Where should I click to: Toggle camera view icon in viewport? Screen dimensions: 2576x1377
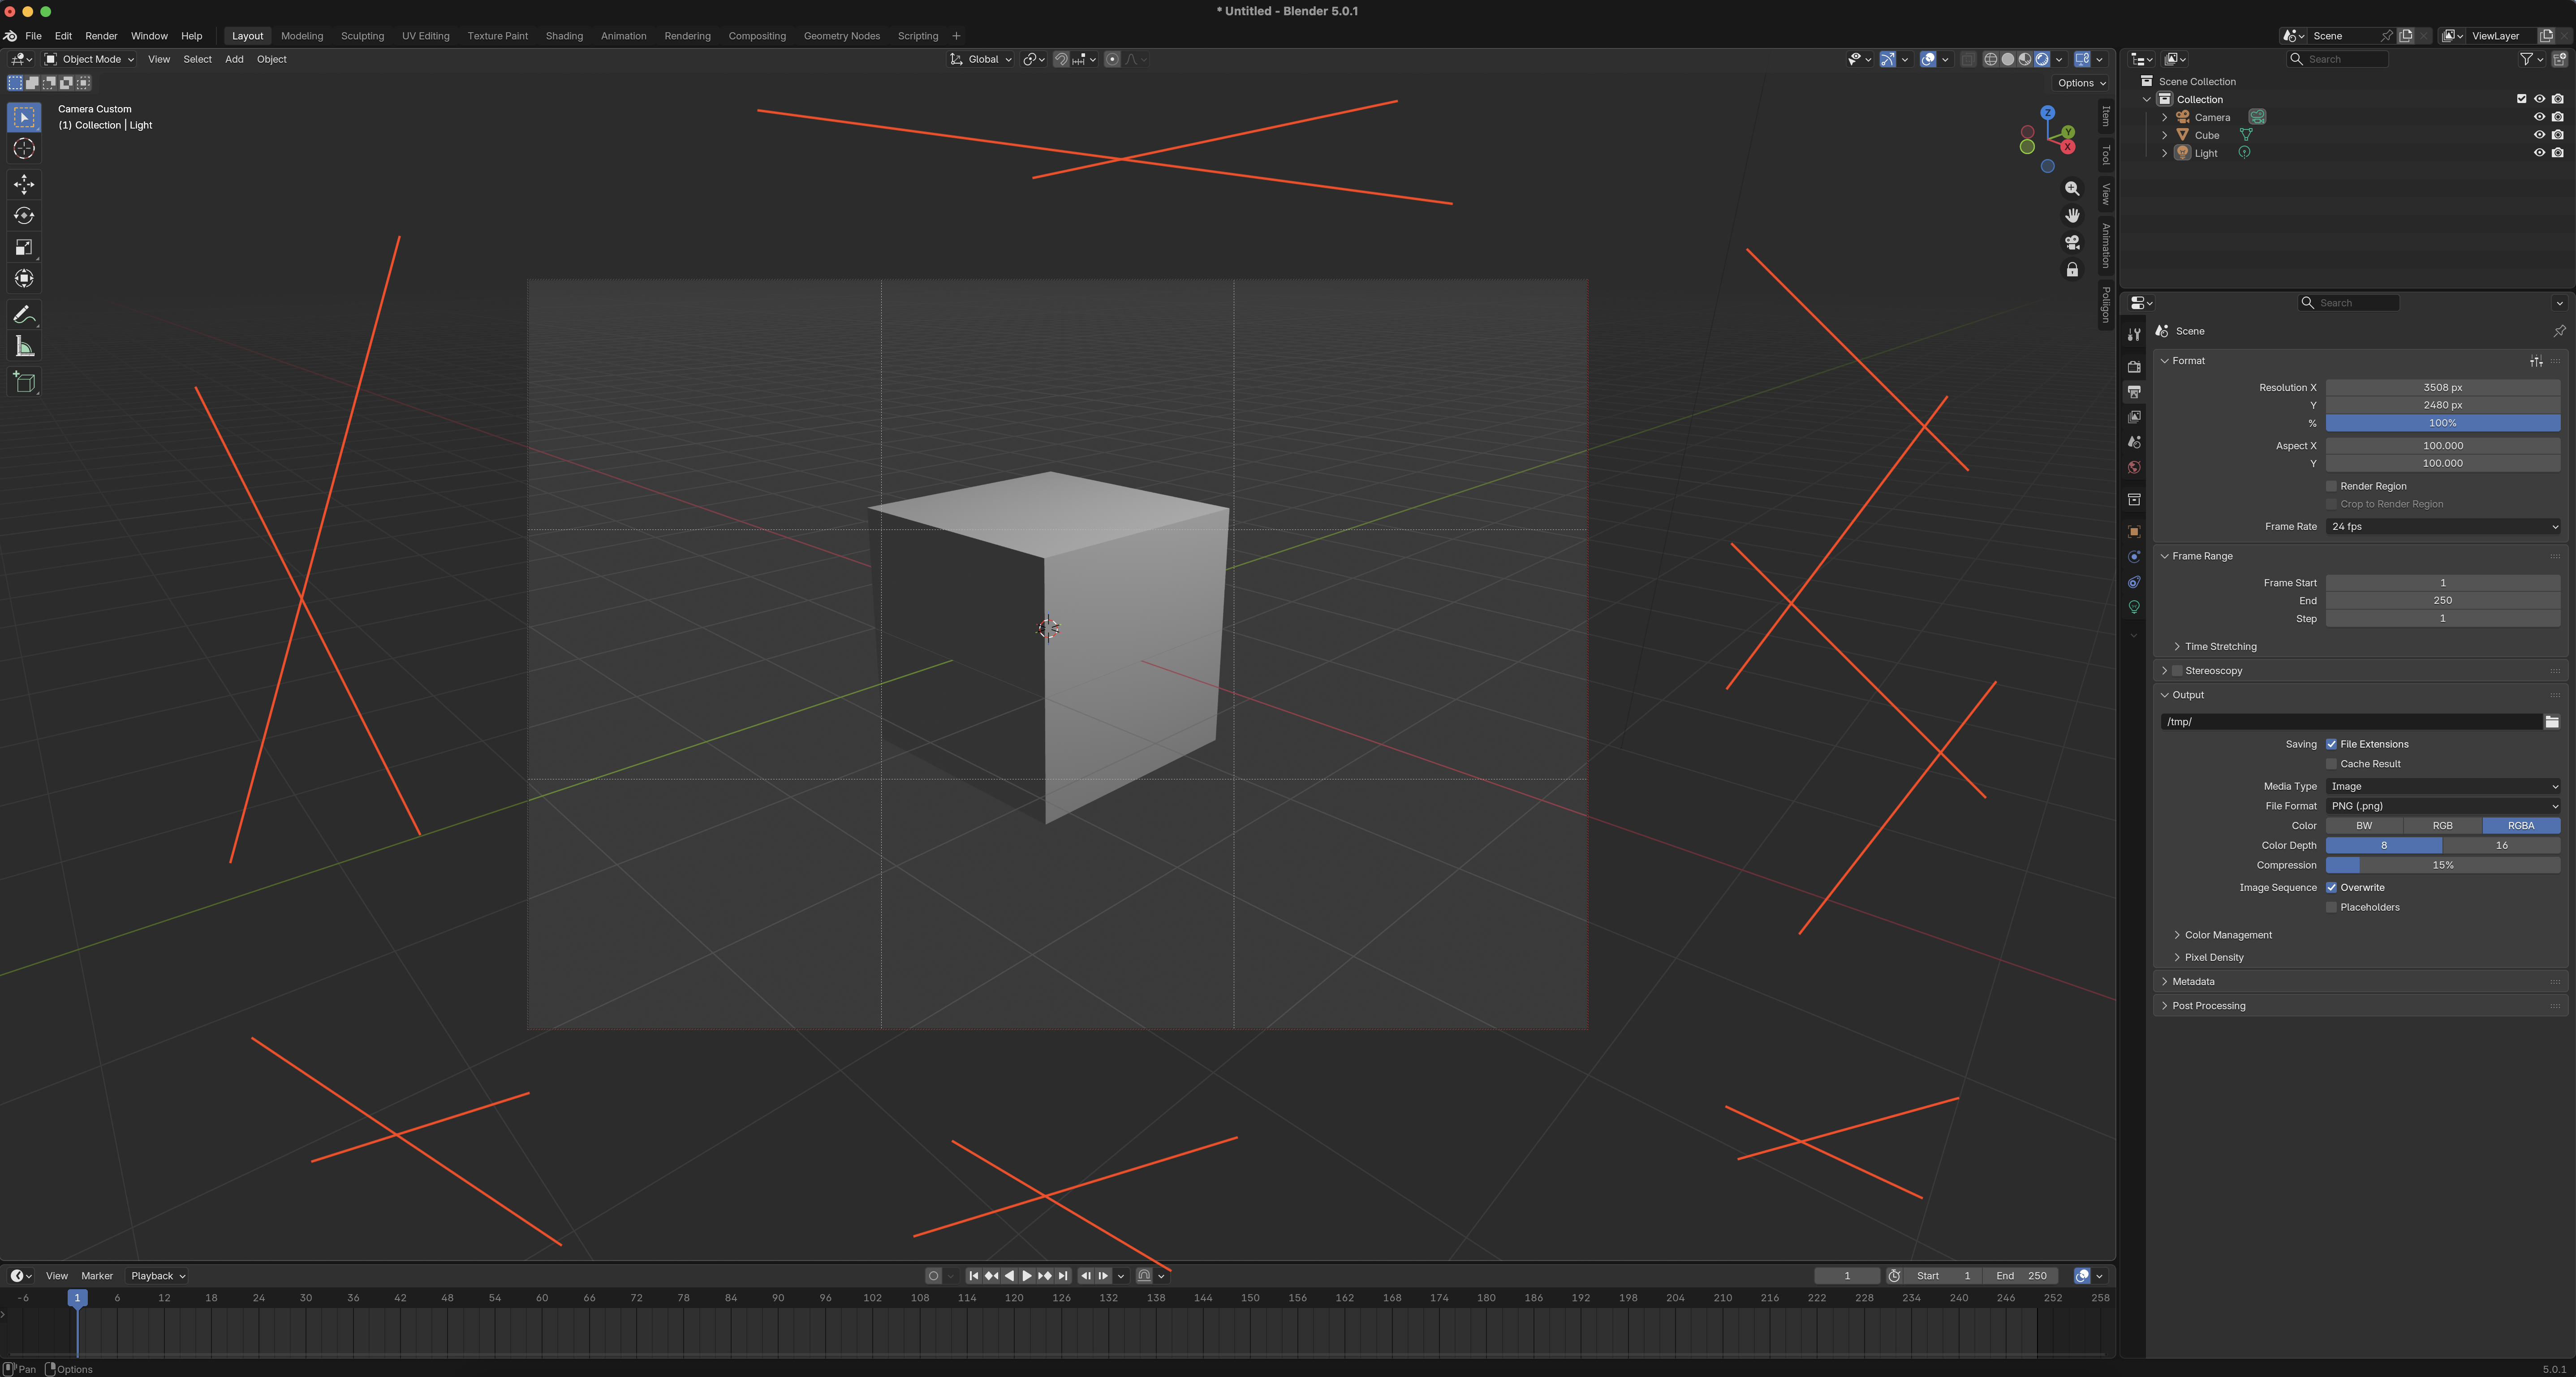coord(2072,242)
